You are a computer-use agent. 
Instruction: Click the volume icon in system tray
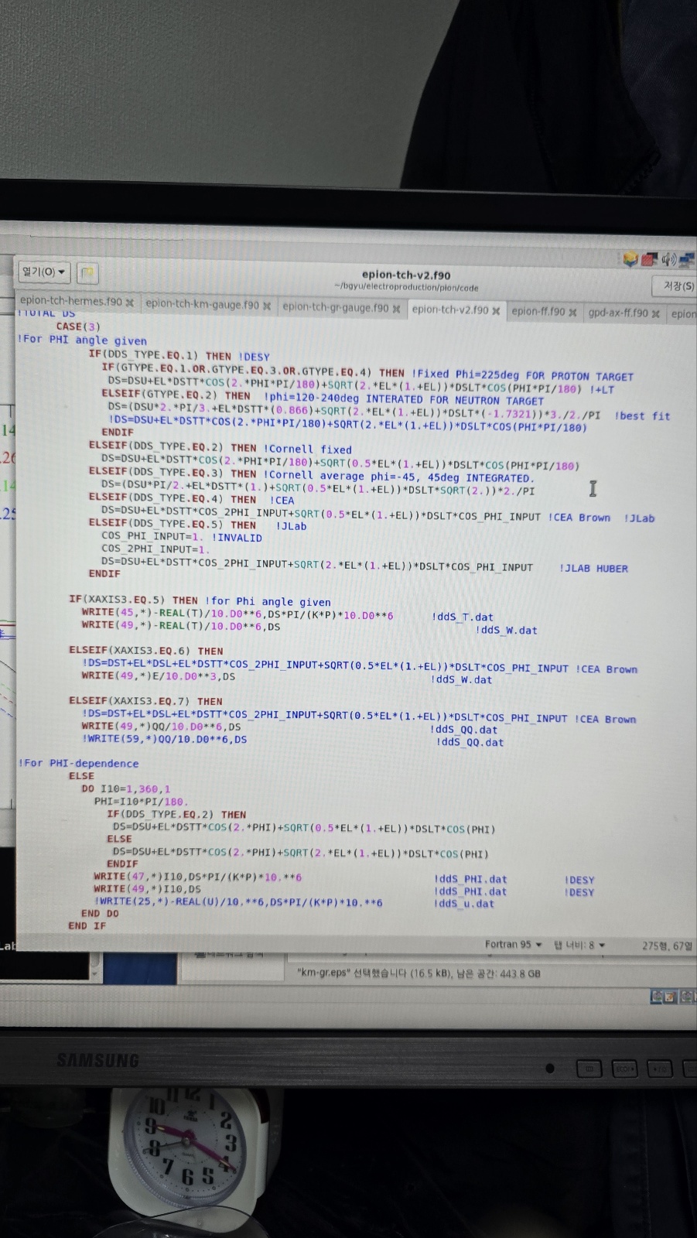click(668, 259)
